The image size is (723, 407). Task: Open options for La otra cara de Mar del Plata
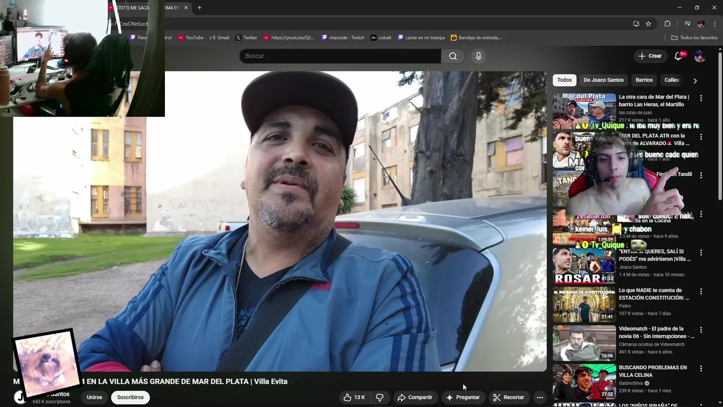[701, 98]
